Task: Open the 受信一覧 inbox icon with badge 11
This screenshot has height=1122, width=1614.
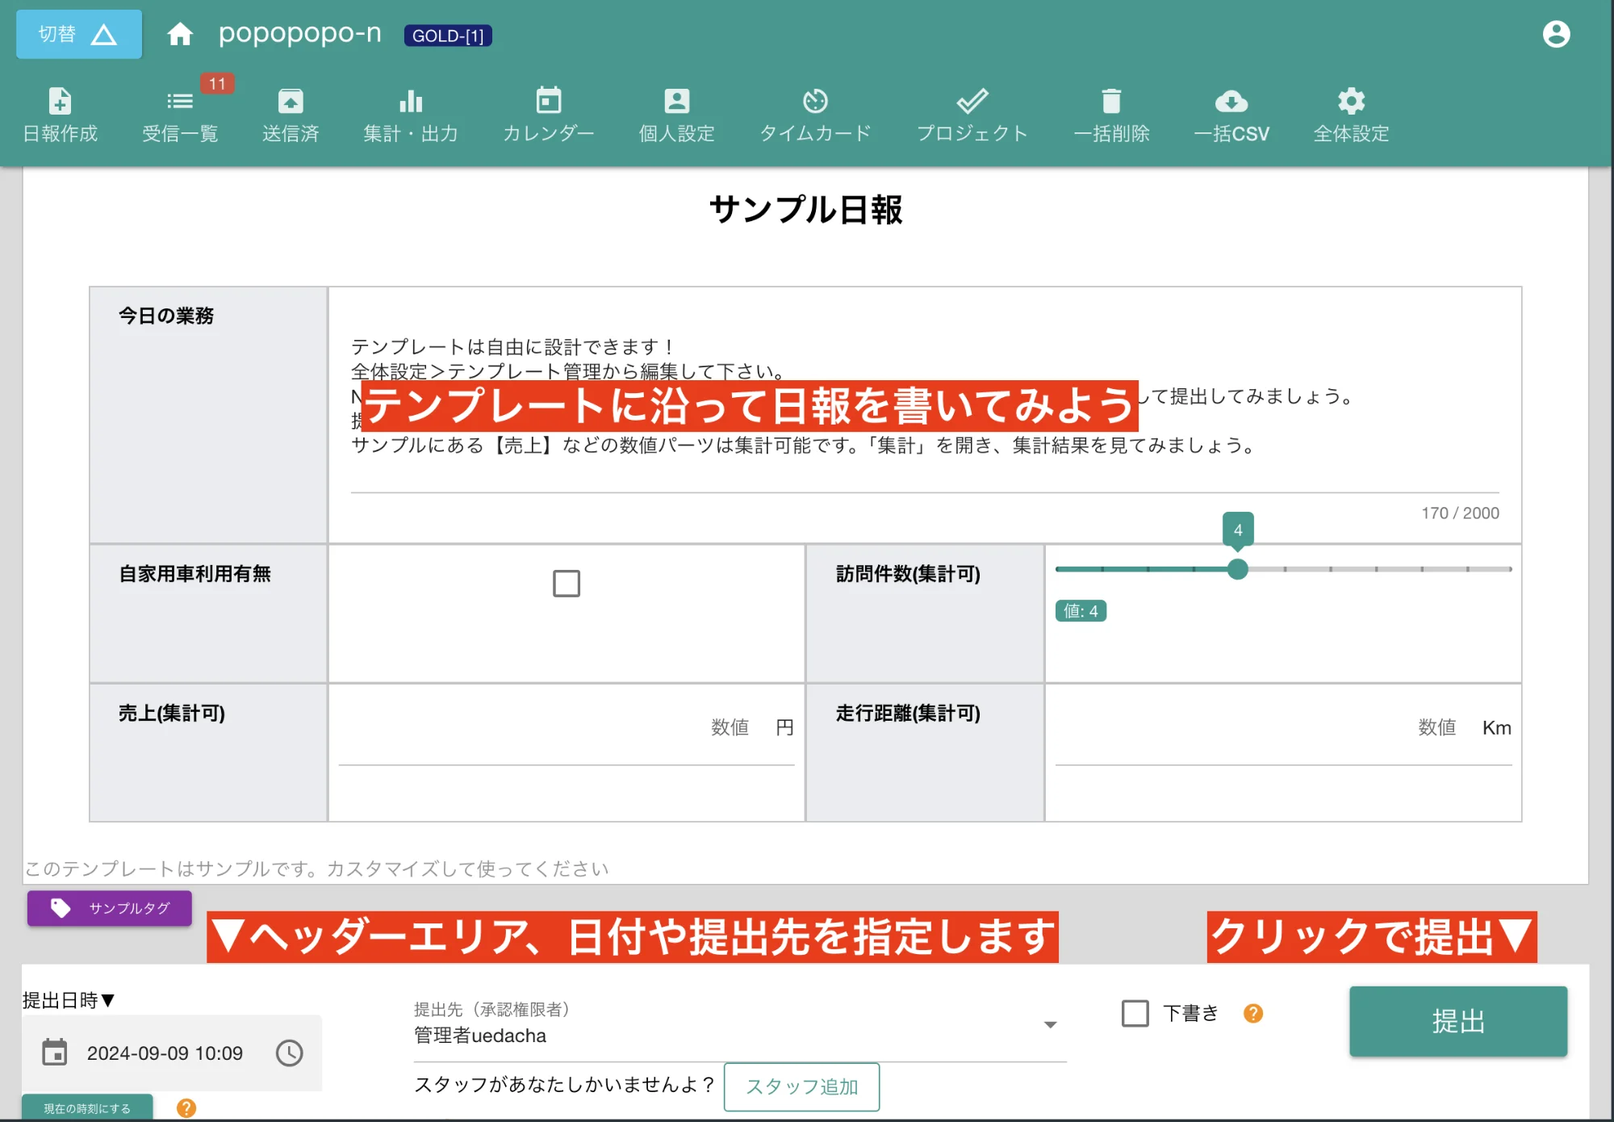Action: coord(179,113)
